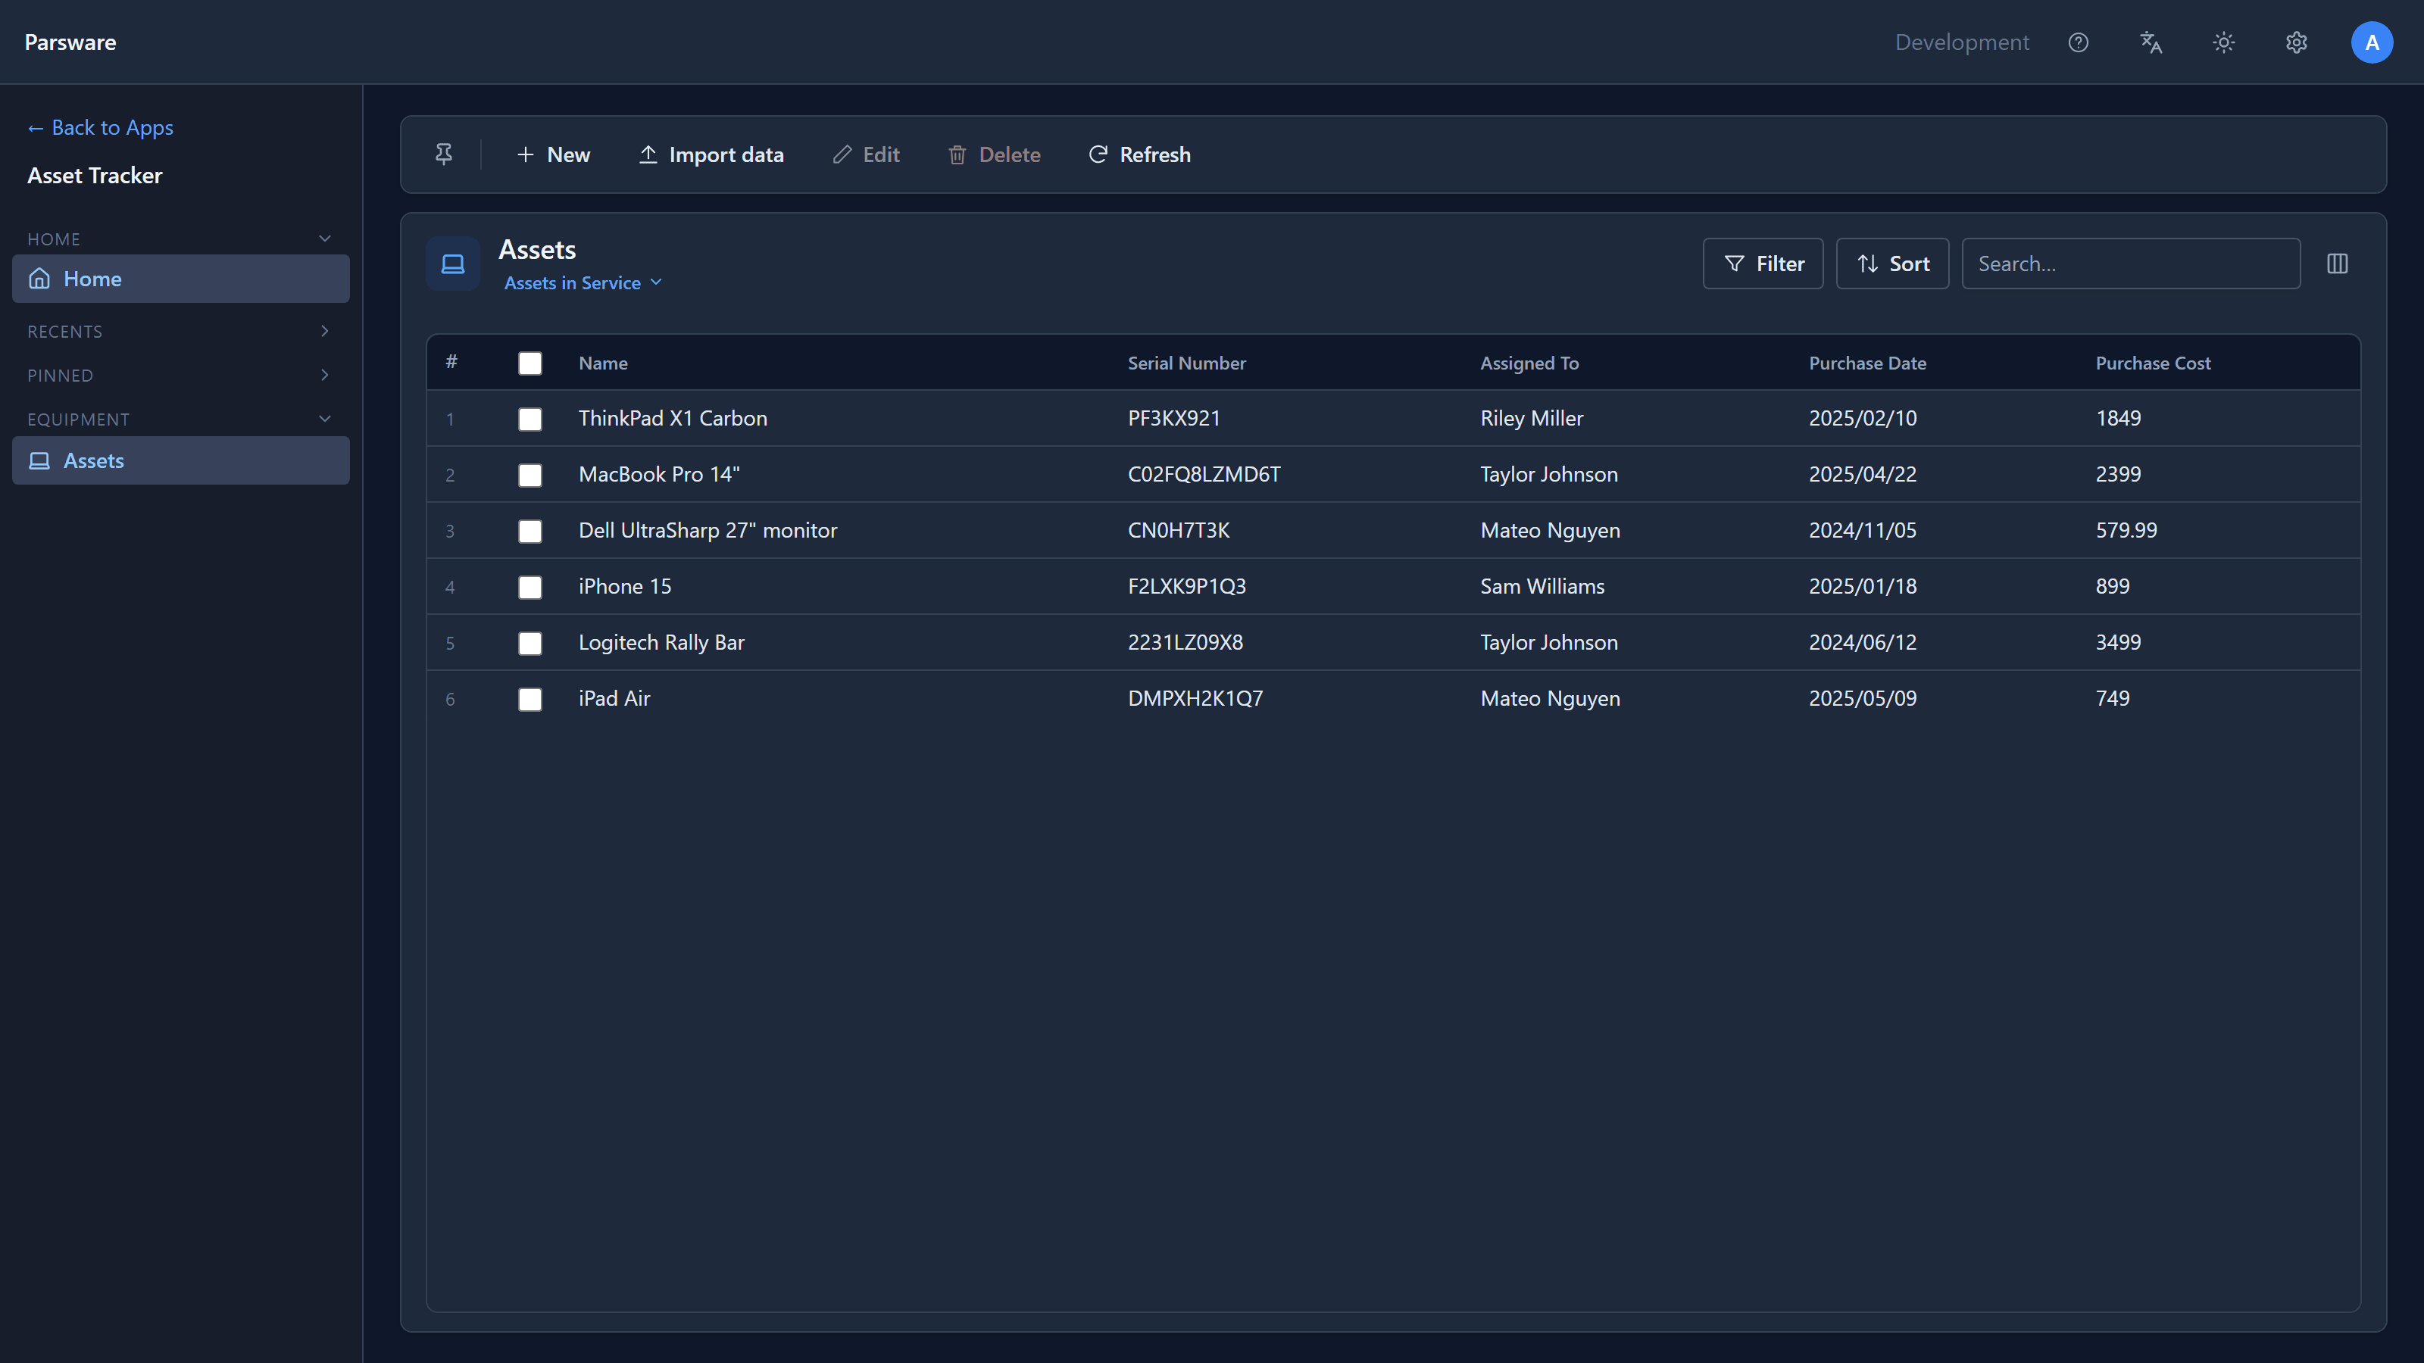2424x1363 pixels.
Task: Click the Riley Miller cell
Action: coord(1531,419)
